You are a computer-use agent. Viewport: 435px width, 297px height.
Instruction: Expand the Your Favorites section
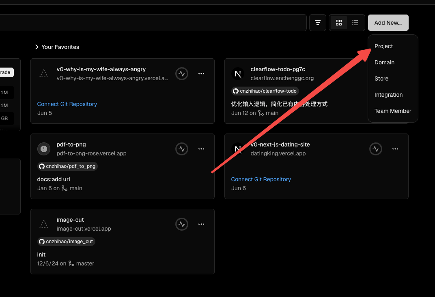tap(57, 47)
